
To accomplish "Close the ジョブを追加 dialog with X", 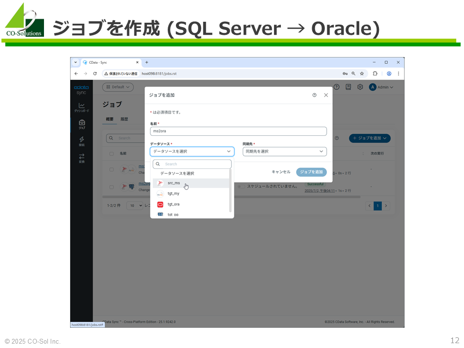I will click(x=326, y=95).
